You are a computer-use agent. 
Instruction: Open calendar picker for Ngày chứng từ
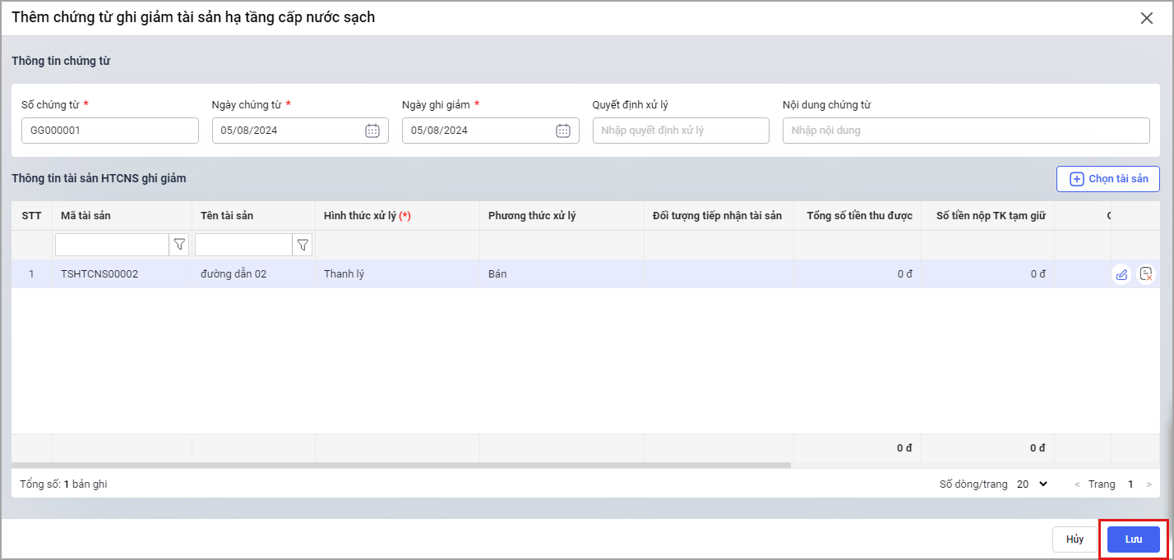[372, 131]
